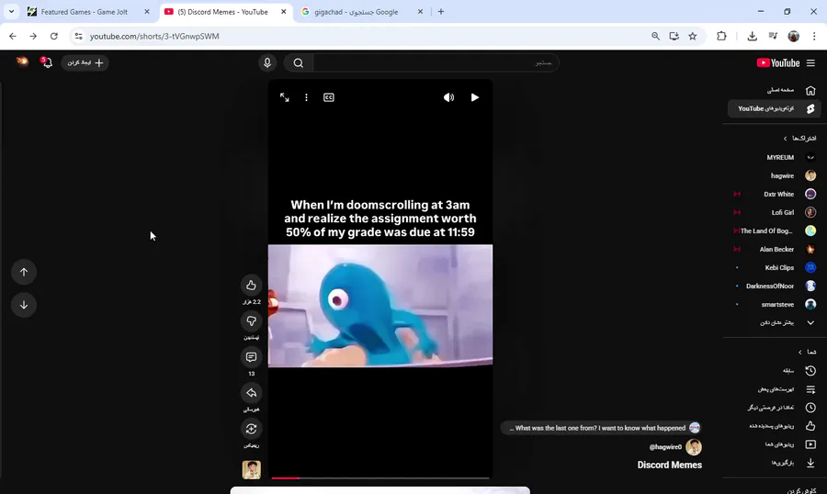This screenshot has width=827, height=494.
Task: Open MYREUM subscription channel
Action: coord(775,157)
